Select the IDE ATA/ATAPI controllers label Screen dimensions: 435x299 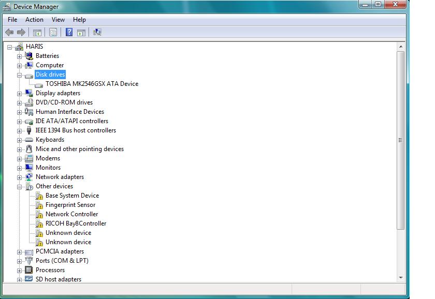pos(72,121)
